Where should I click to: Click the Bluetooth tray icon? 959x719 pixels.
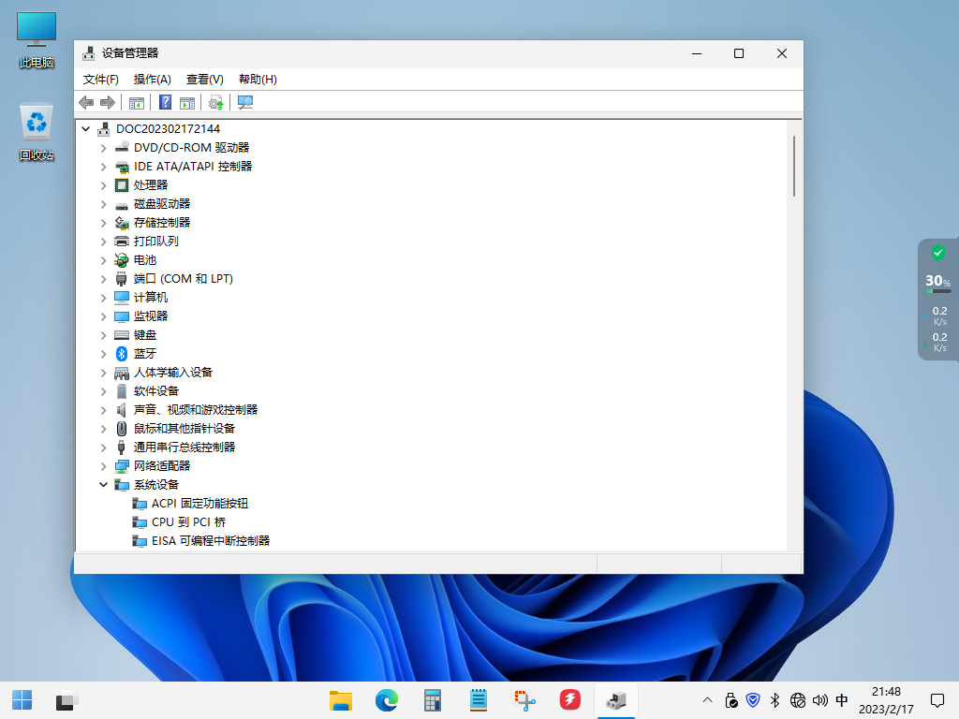click(x=775, y=700)
